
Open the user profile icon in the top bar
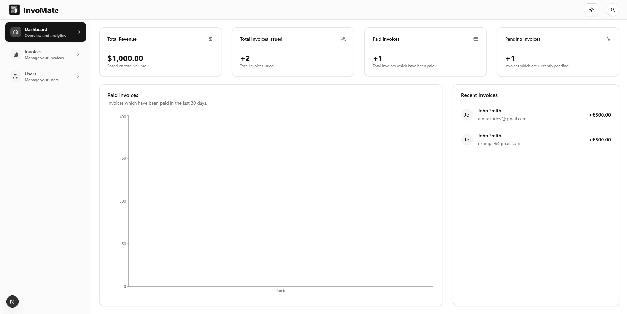pos(613,10)
